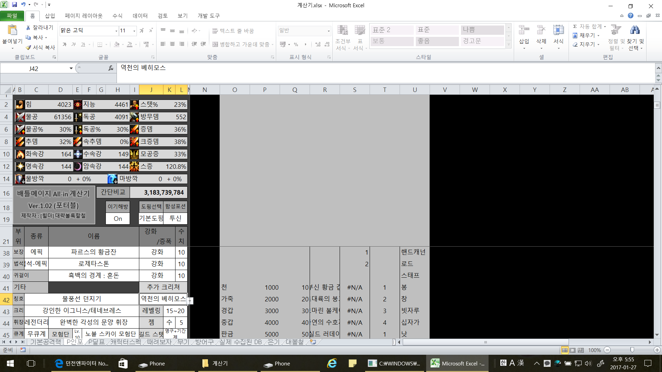Screen dimensions: 662x372
Task: Switch to Page Layout view button
Action: (x=573, y=350)
